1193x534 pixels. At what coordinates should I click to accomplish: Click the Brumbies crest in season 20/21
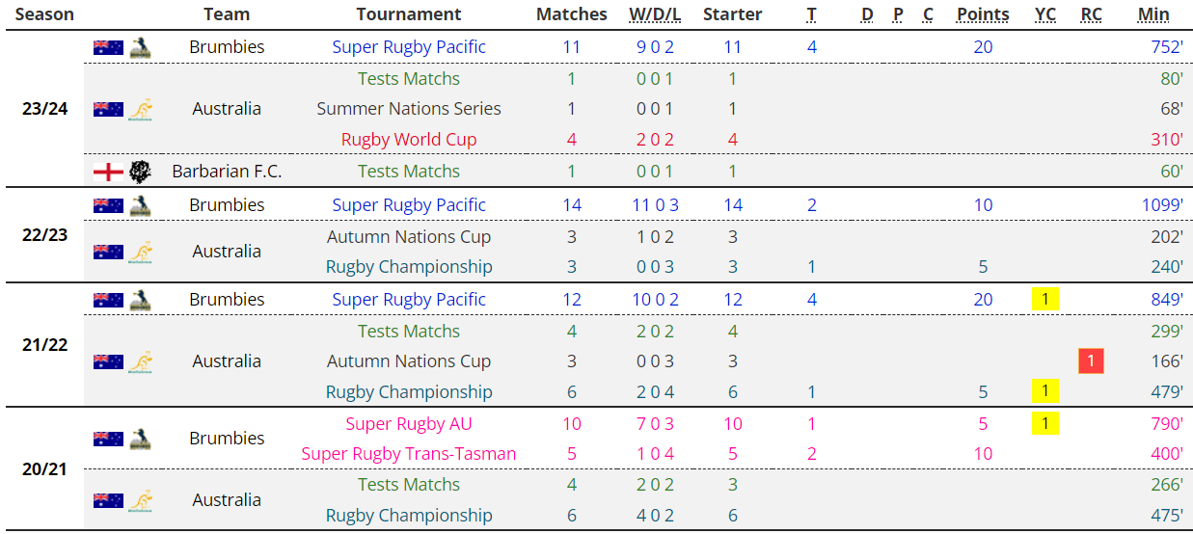coord(141,439)
